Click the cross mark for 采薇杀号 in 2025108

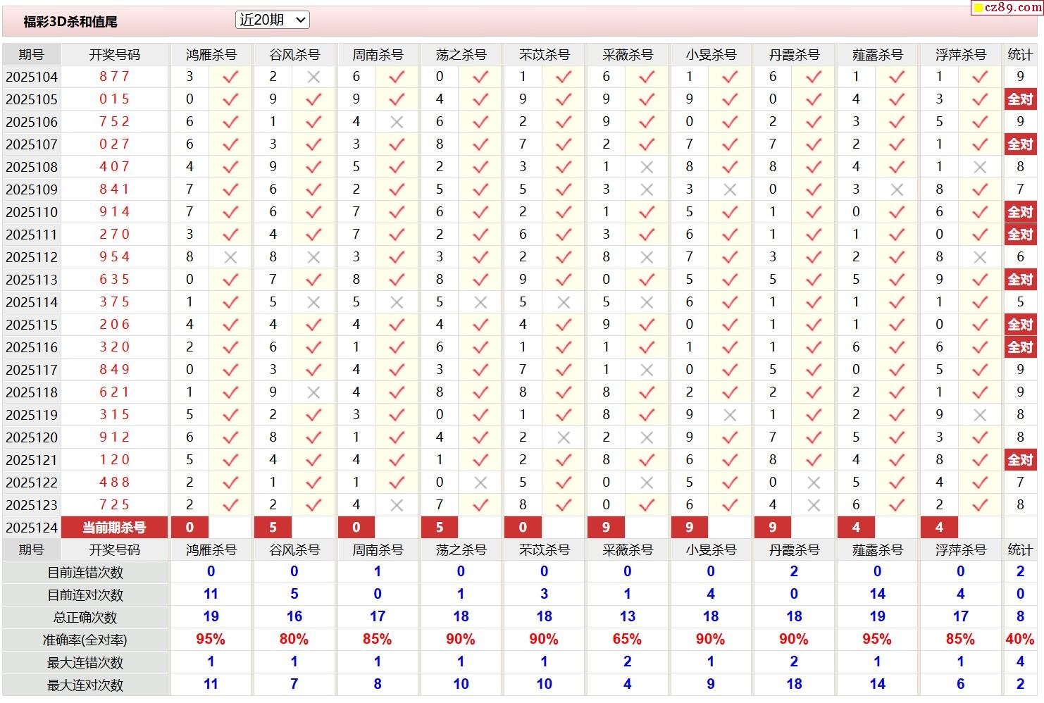(647, 167)
